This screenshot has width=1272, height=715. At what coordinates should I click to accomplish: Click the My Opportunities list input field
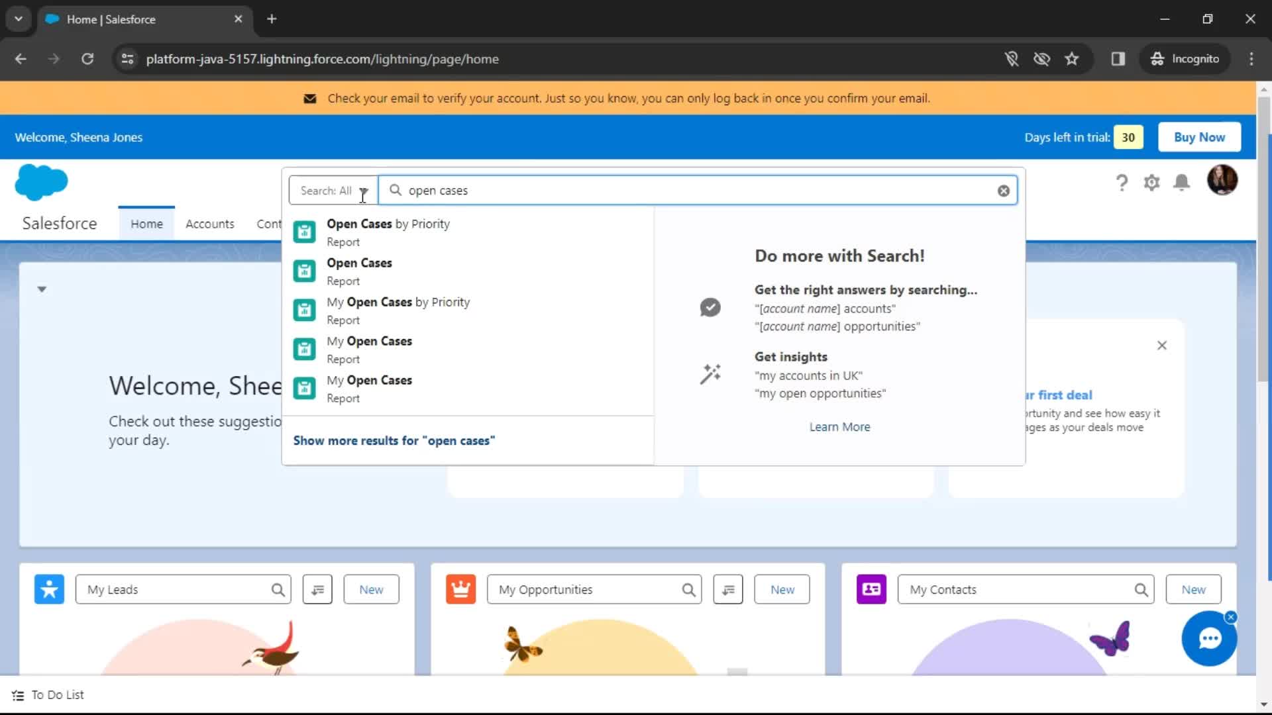click(594, 589)
